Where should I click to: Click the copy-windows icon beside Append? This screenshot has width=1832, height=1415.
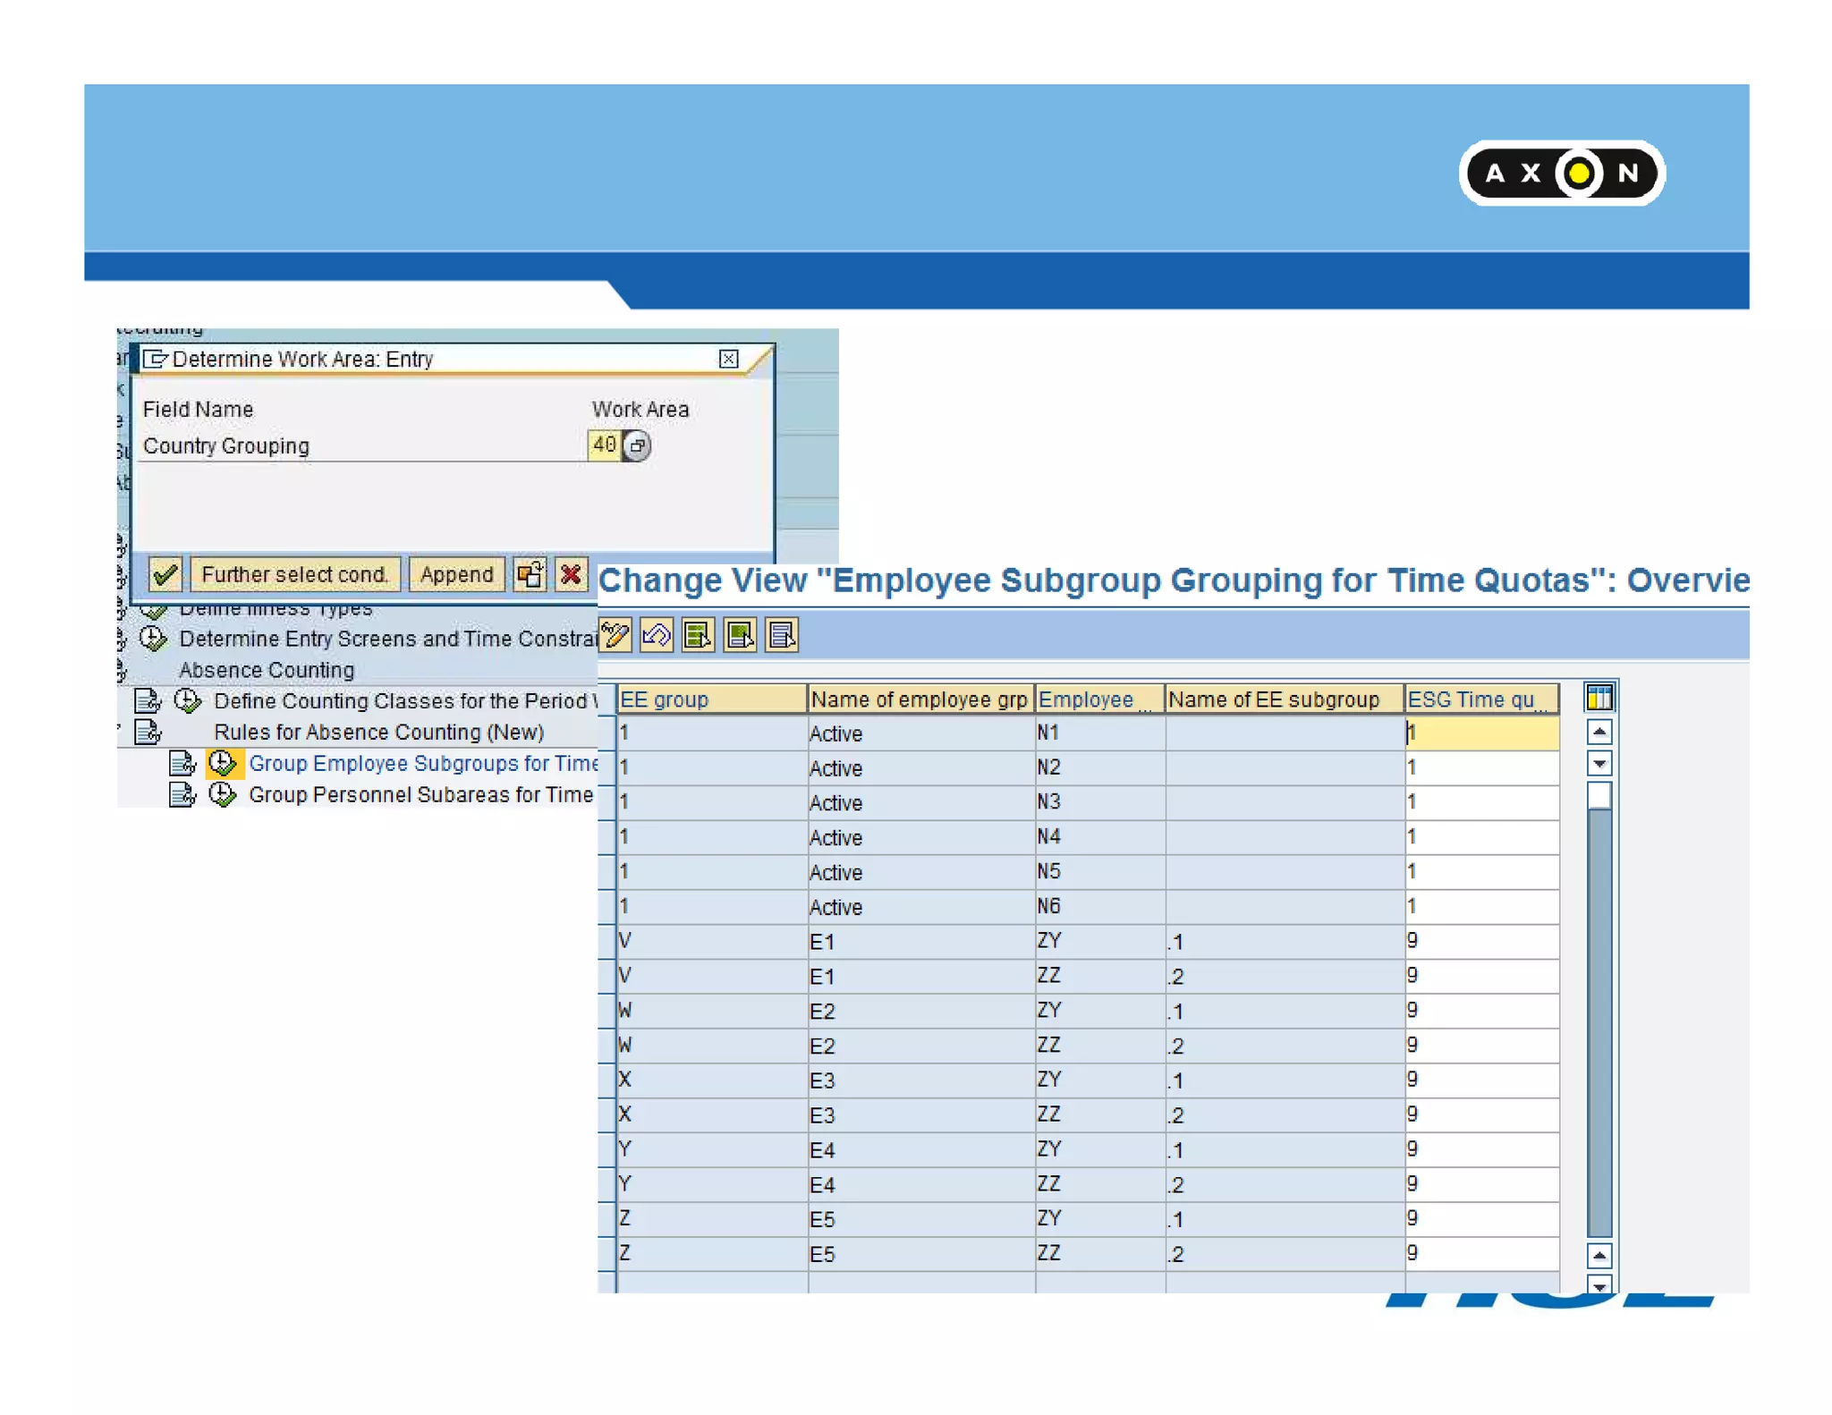[x=530, y=574]
